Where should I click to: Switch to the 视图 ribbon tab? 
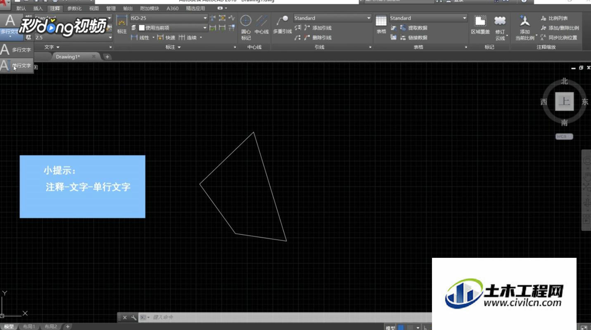(94, 8)
